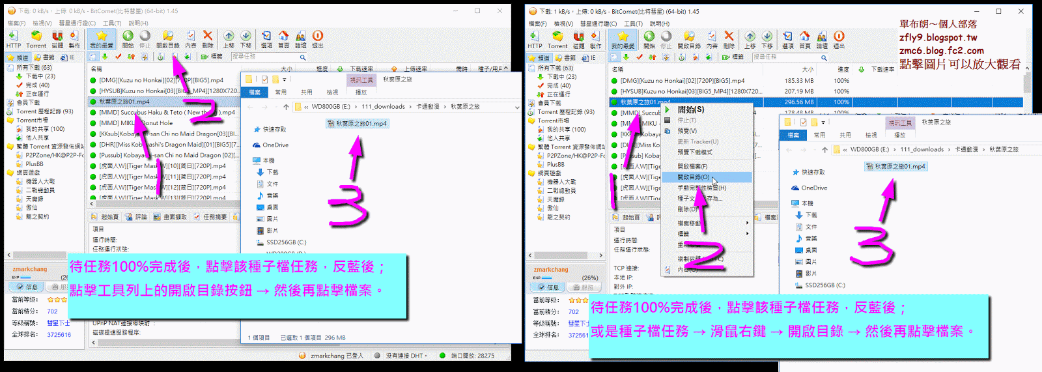Toggle show-all tasks filter in left BitComet window

pyautogui.click(x=93, y=57)
